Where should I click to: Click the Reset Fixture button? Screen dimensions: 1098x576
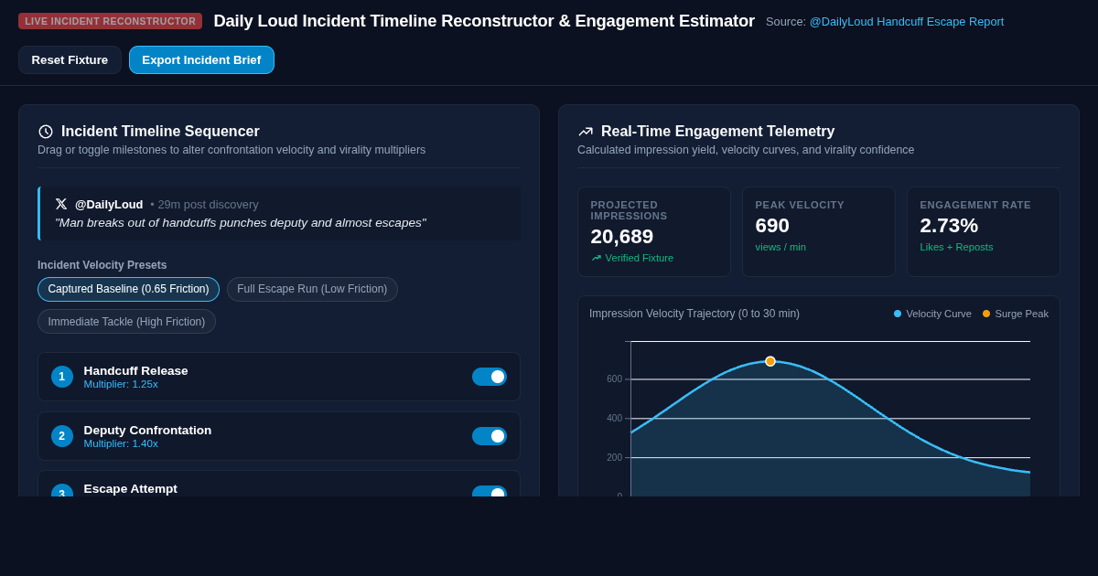[70, 59]
